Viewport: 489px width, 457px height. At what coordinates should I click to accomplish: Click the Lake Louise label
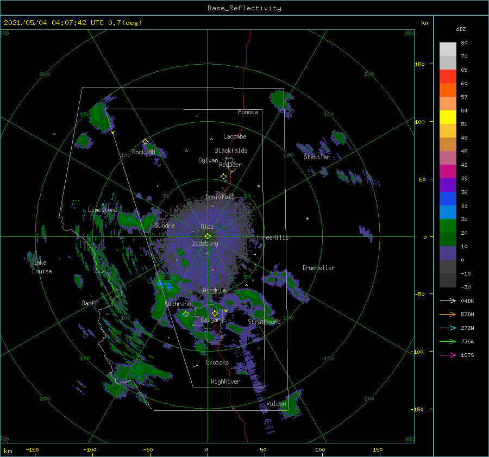coord(42,267)
